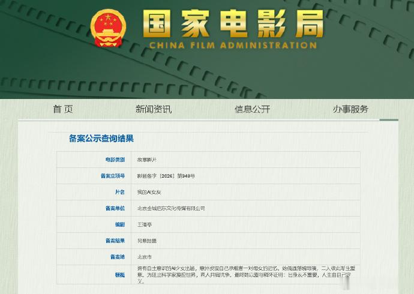Open the 办事服务 navigation menu
This screenshot has width=414, height=294.
pos(350,109)
